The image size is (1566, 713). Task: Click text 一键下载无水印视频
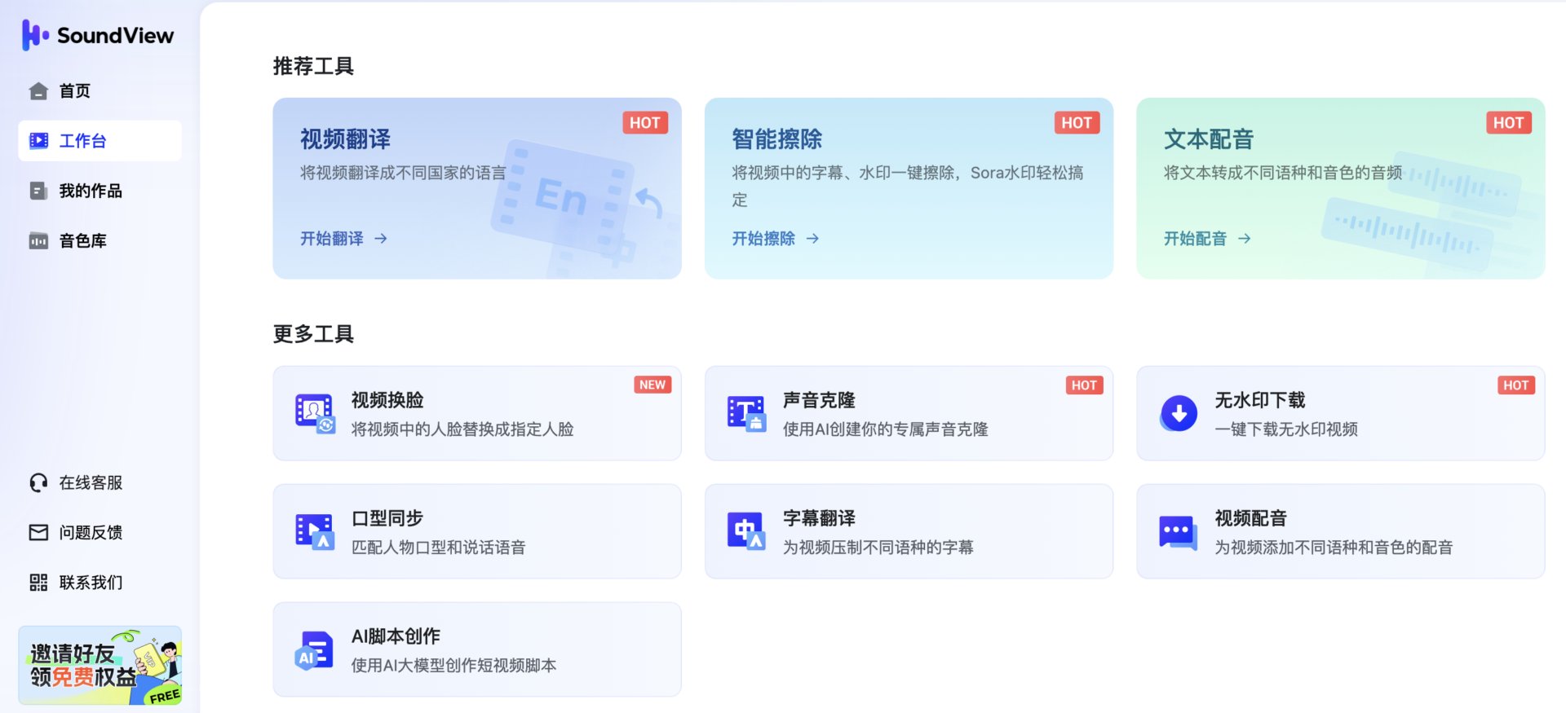tap(1286, 429)
